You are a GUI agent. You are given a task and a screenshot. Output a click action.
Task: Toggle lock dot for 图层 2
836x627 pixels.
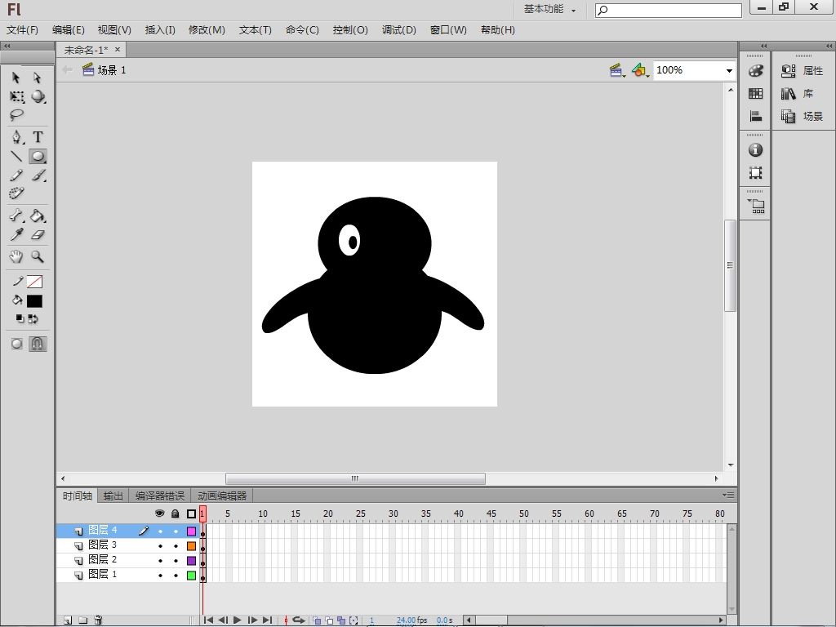click(176, 561)
